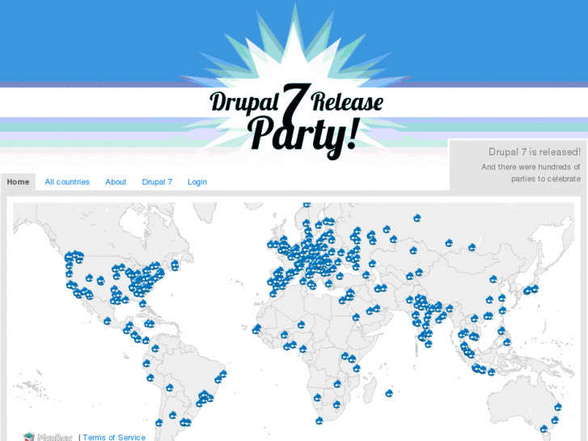Image resolution: width=588 pixels, height=441 pixels.
Task: Open the Home tab
Action: point(18,182)
